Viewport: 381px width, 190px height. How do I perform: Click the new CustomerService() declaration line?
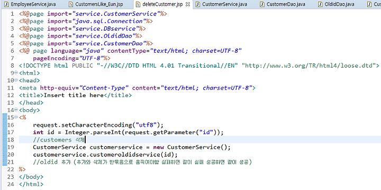(x=132, y=147)
